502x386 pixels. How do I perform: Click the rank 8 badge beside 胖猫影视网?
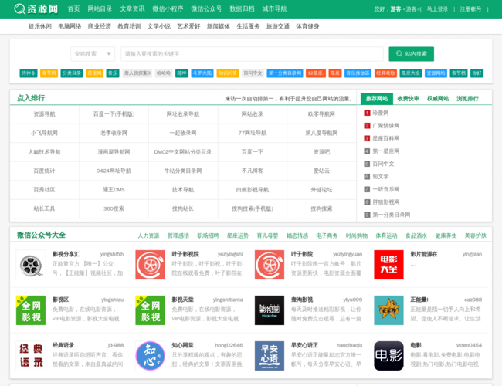pos(367,202)
